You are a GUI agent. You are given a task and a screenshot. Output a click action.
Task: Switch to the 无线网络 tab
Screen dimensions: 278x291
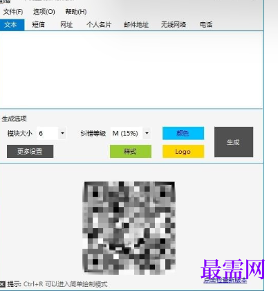click(x=174, y=25)
